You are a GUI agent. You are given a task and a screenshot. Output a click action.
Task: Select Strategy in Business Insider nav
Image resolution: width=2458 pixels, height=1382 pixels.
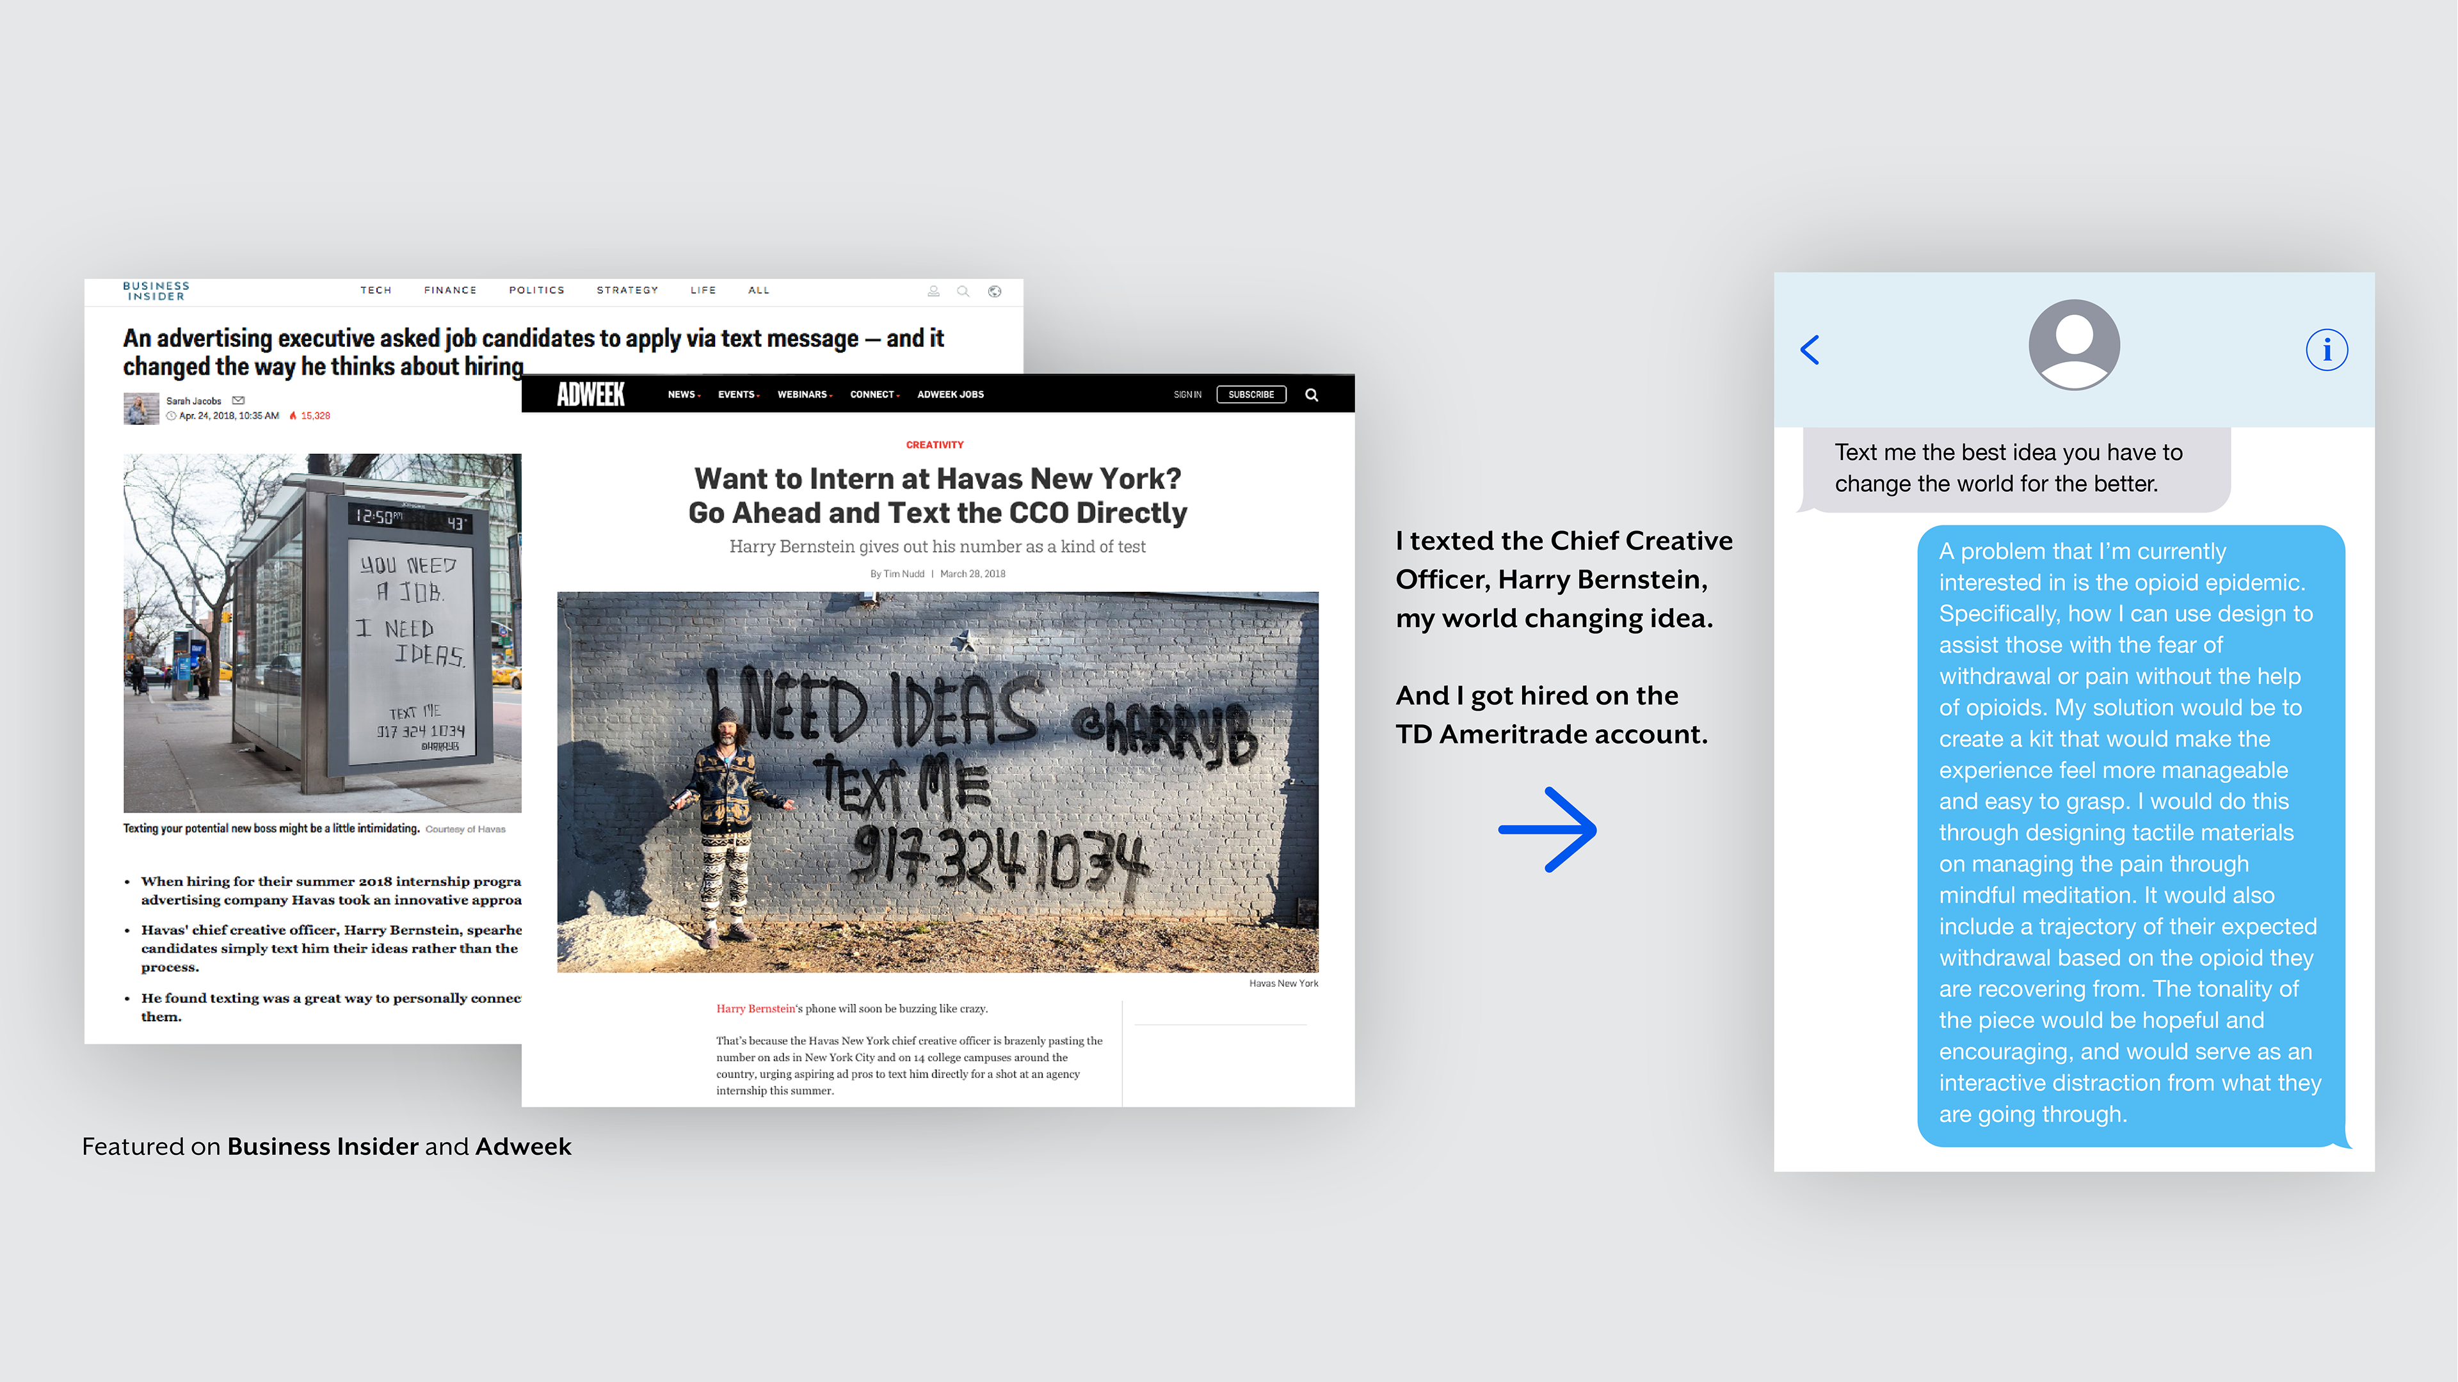point(627,290)
